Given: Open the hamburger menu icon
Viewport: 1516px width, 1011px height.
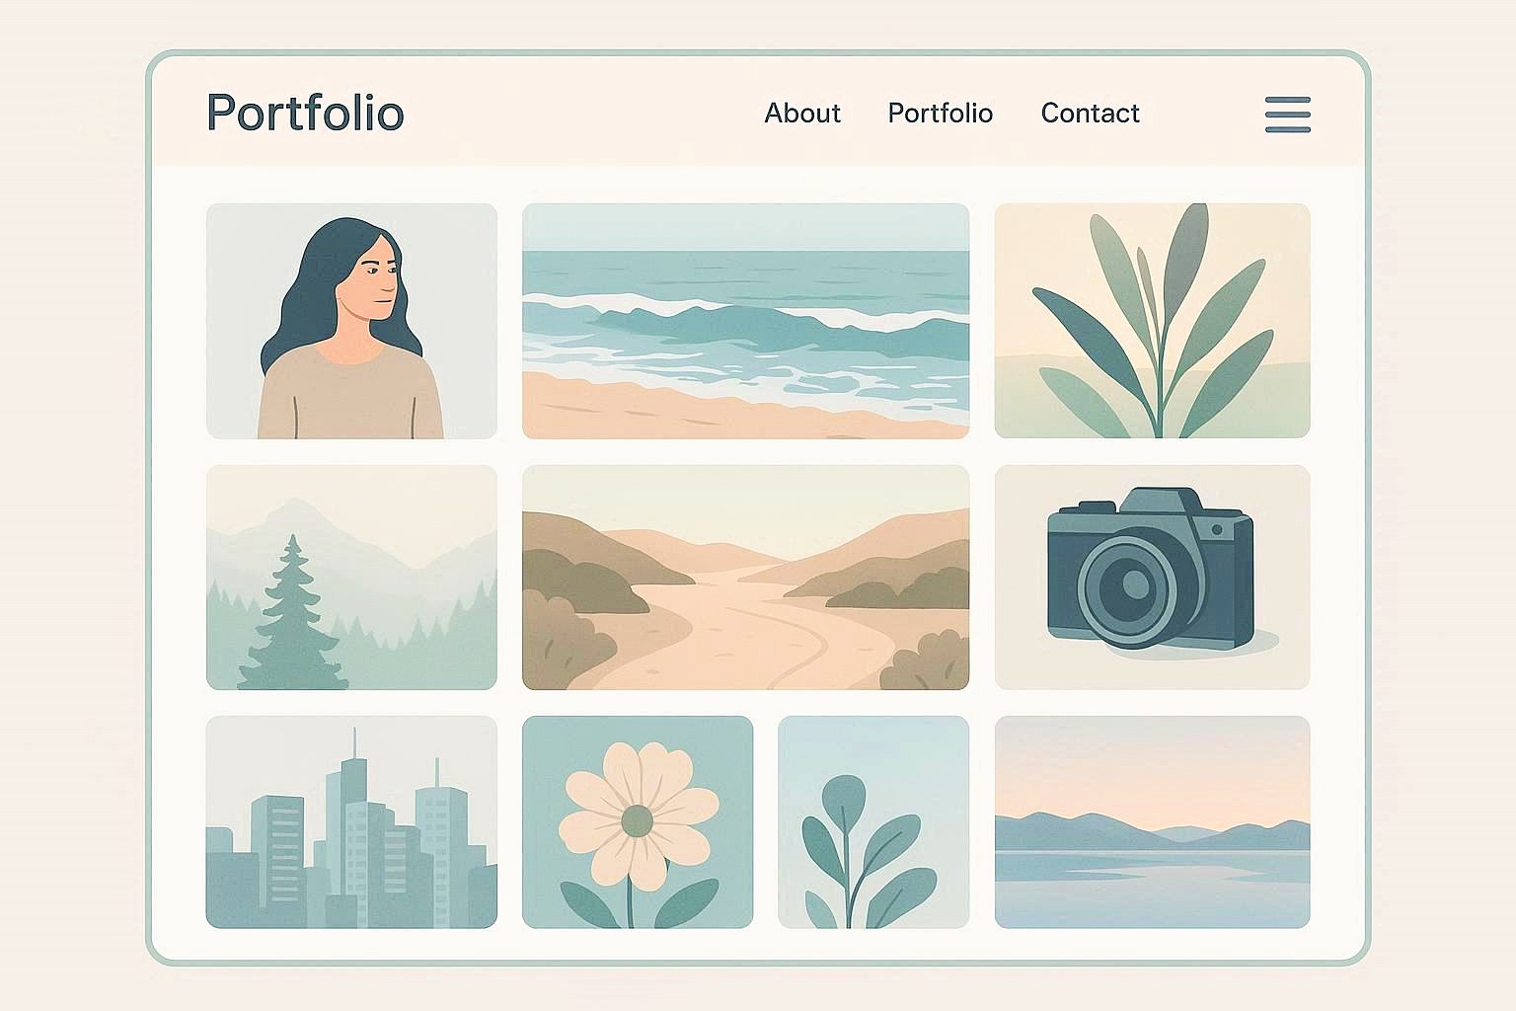Looking at the screenshot, I should pyautogui.click(x=1288, y=115).
